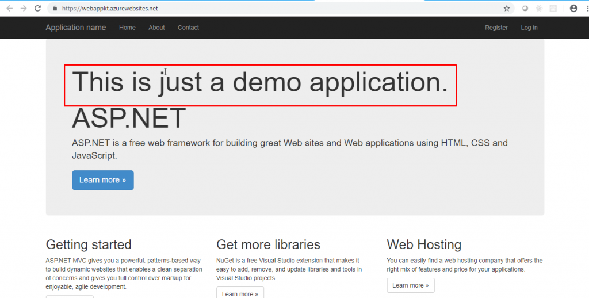Bookmark this page with the star icon
Viewport: 589px width, 298px height.
click(x=507, y=8)
